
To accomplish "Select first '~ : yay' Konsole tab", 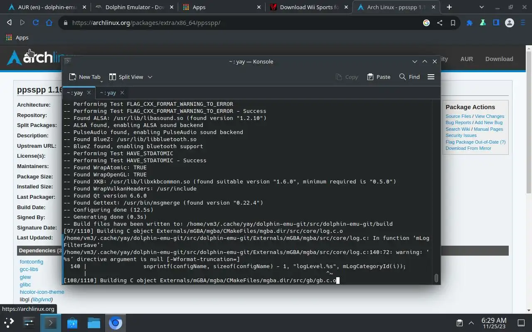I will 75,93.
